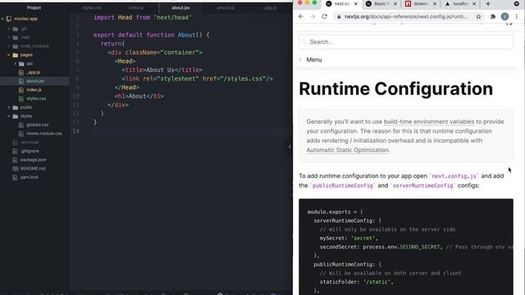Collapse the movies-app root folder

pyautogui.click(x=3, y=19)
